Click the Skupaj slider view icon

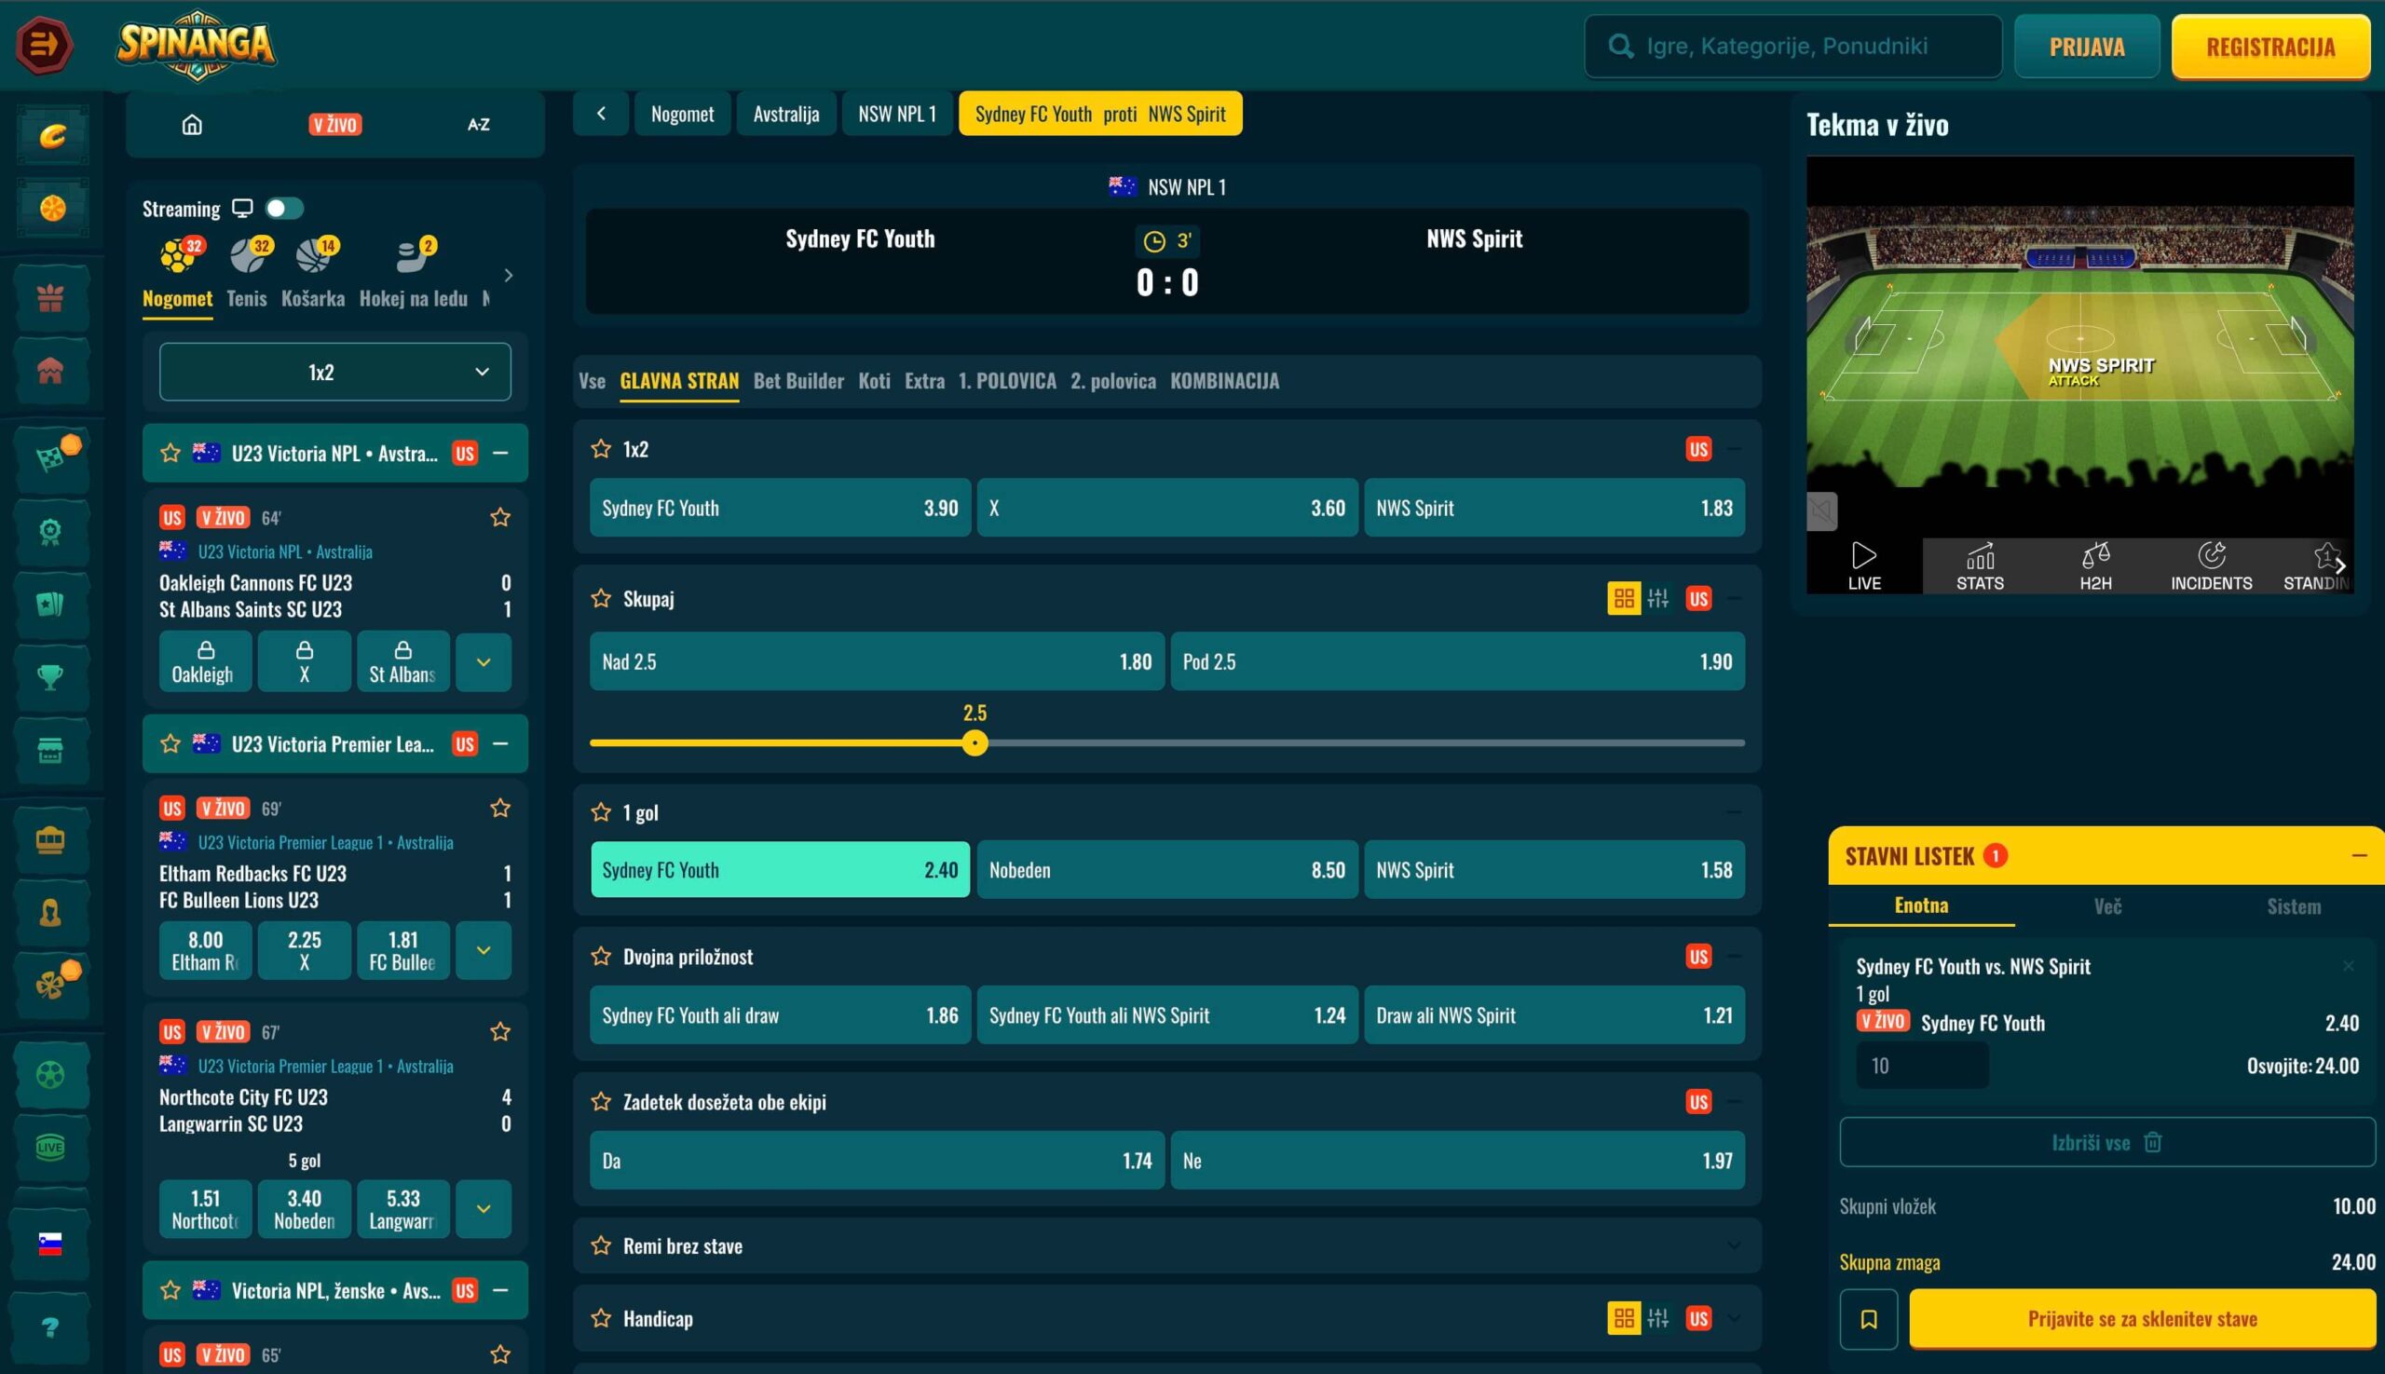tap(1657, 598)
